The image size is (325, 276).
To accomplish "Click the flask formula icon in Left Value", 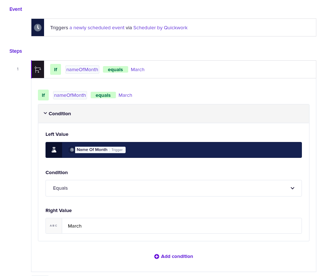I will (54, 150).
